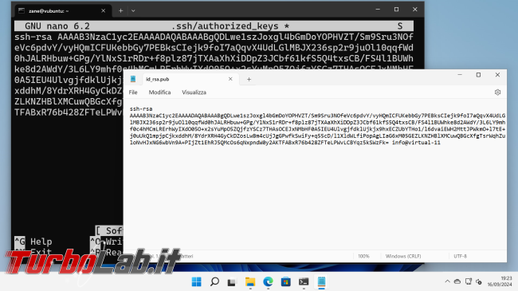Click the volume tray icon
Viewport: 518px width, 291px height.
pos(479,281)
